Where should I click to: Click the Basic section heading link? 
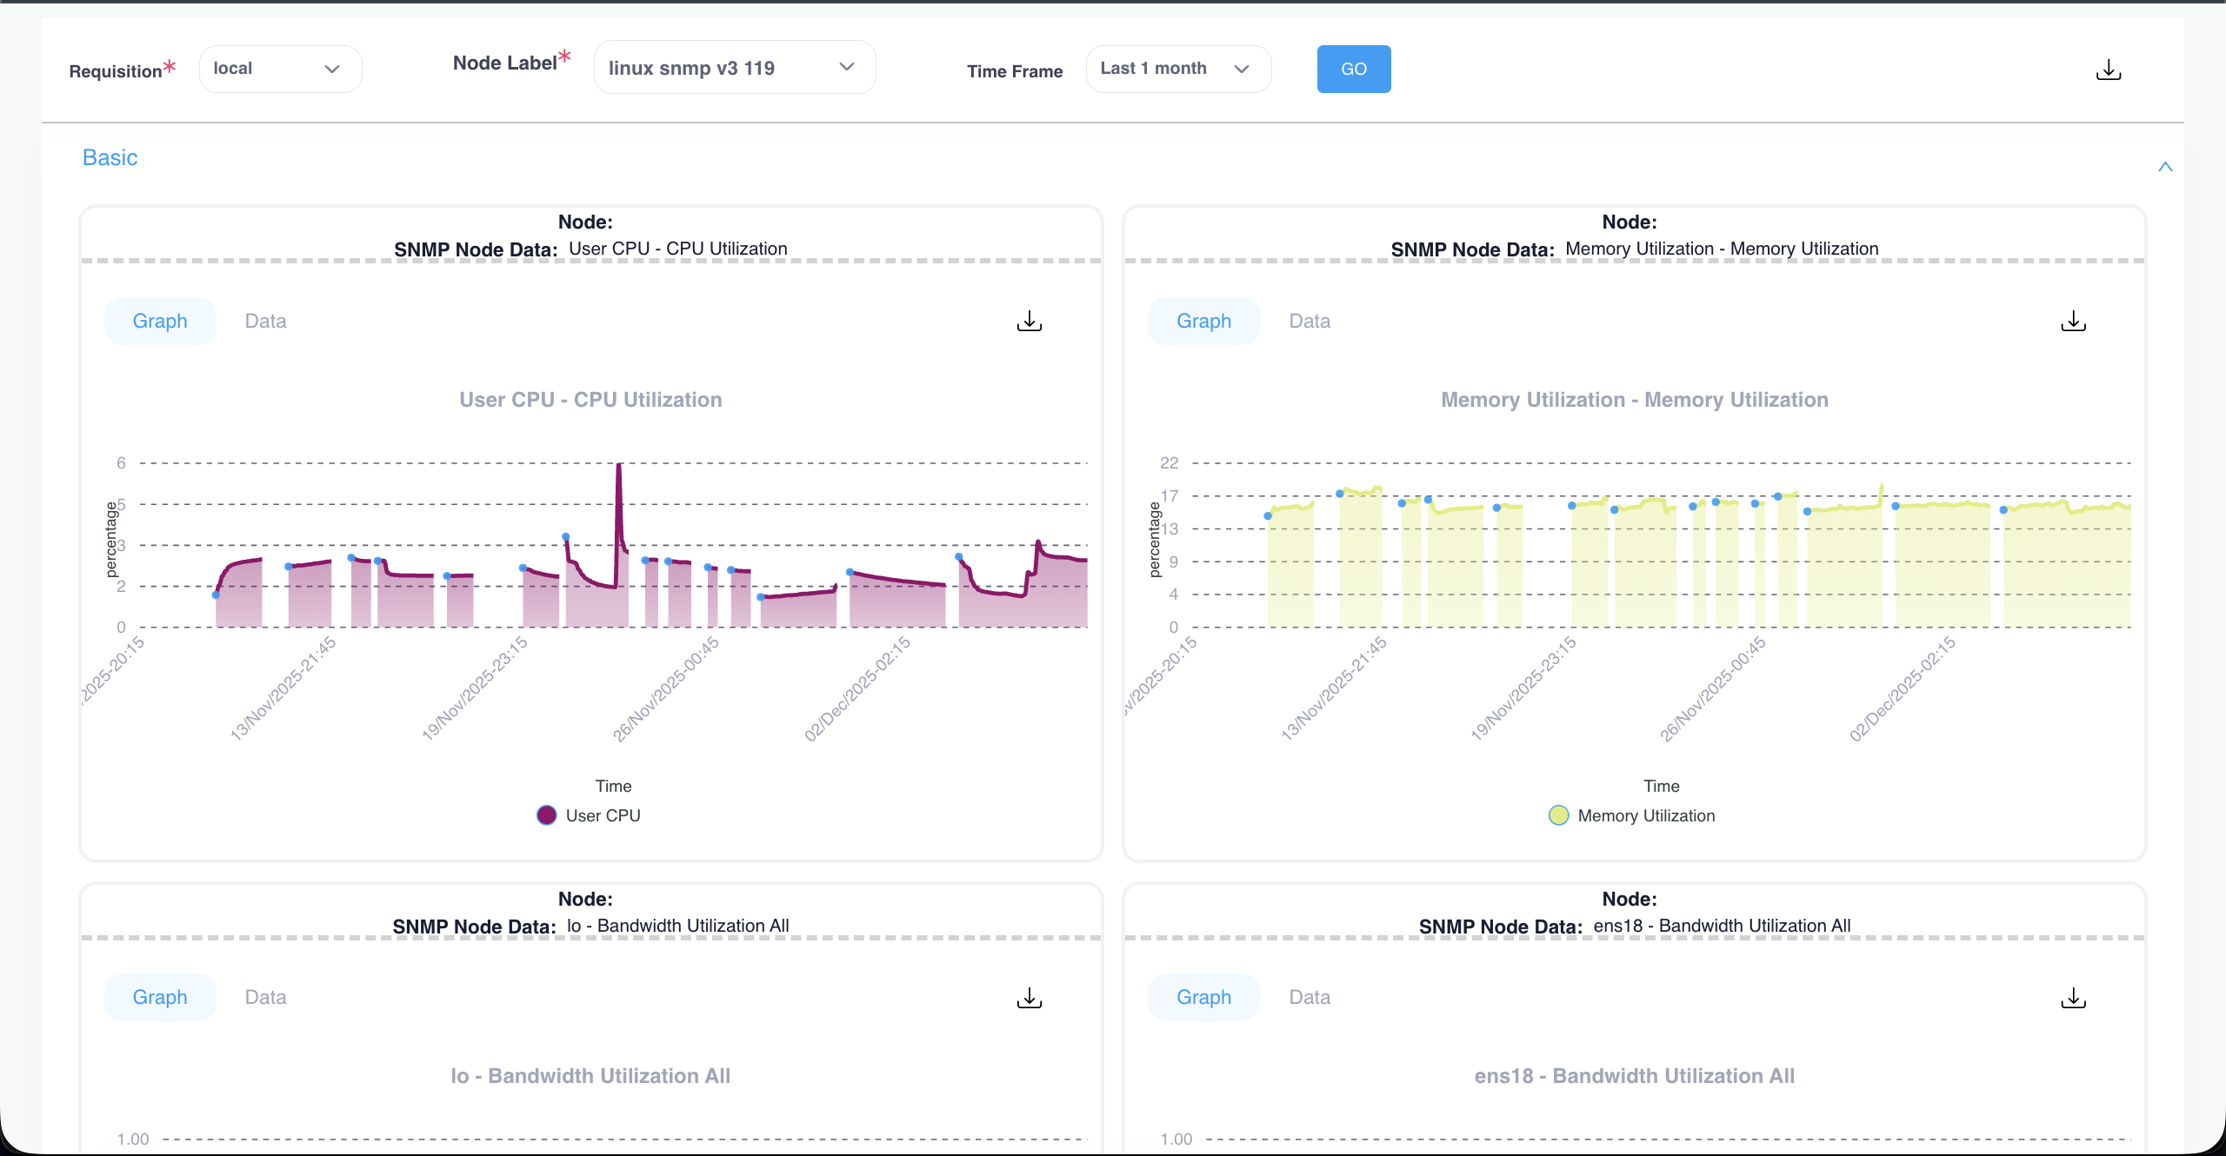click(x=110, y=157)
